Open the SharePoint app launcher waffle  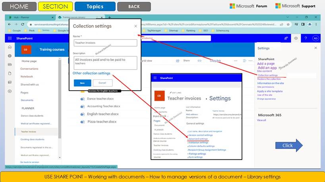click(x=10, y=38)
